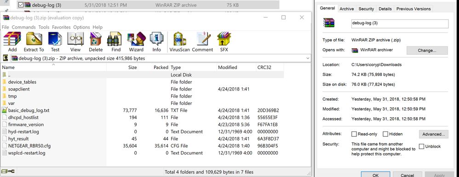The image size is (459, 177).
Task: Click Cancel in the Properties dialog
Action: click(407, 175)
